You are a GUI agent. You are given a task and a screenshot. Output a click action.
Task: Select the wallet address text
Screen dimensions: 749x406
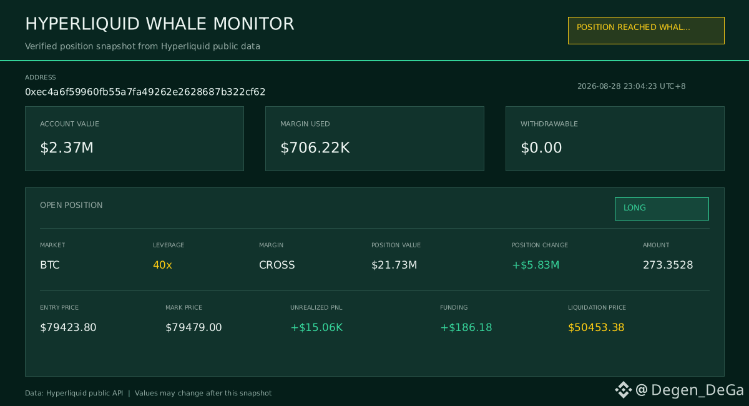[145, 92]
